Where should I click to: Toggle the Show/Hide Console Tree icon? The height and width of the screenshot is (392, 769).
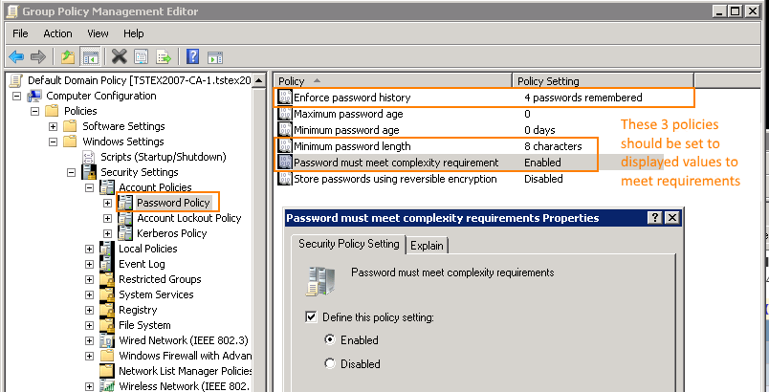(90, 56)
